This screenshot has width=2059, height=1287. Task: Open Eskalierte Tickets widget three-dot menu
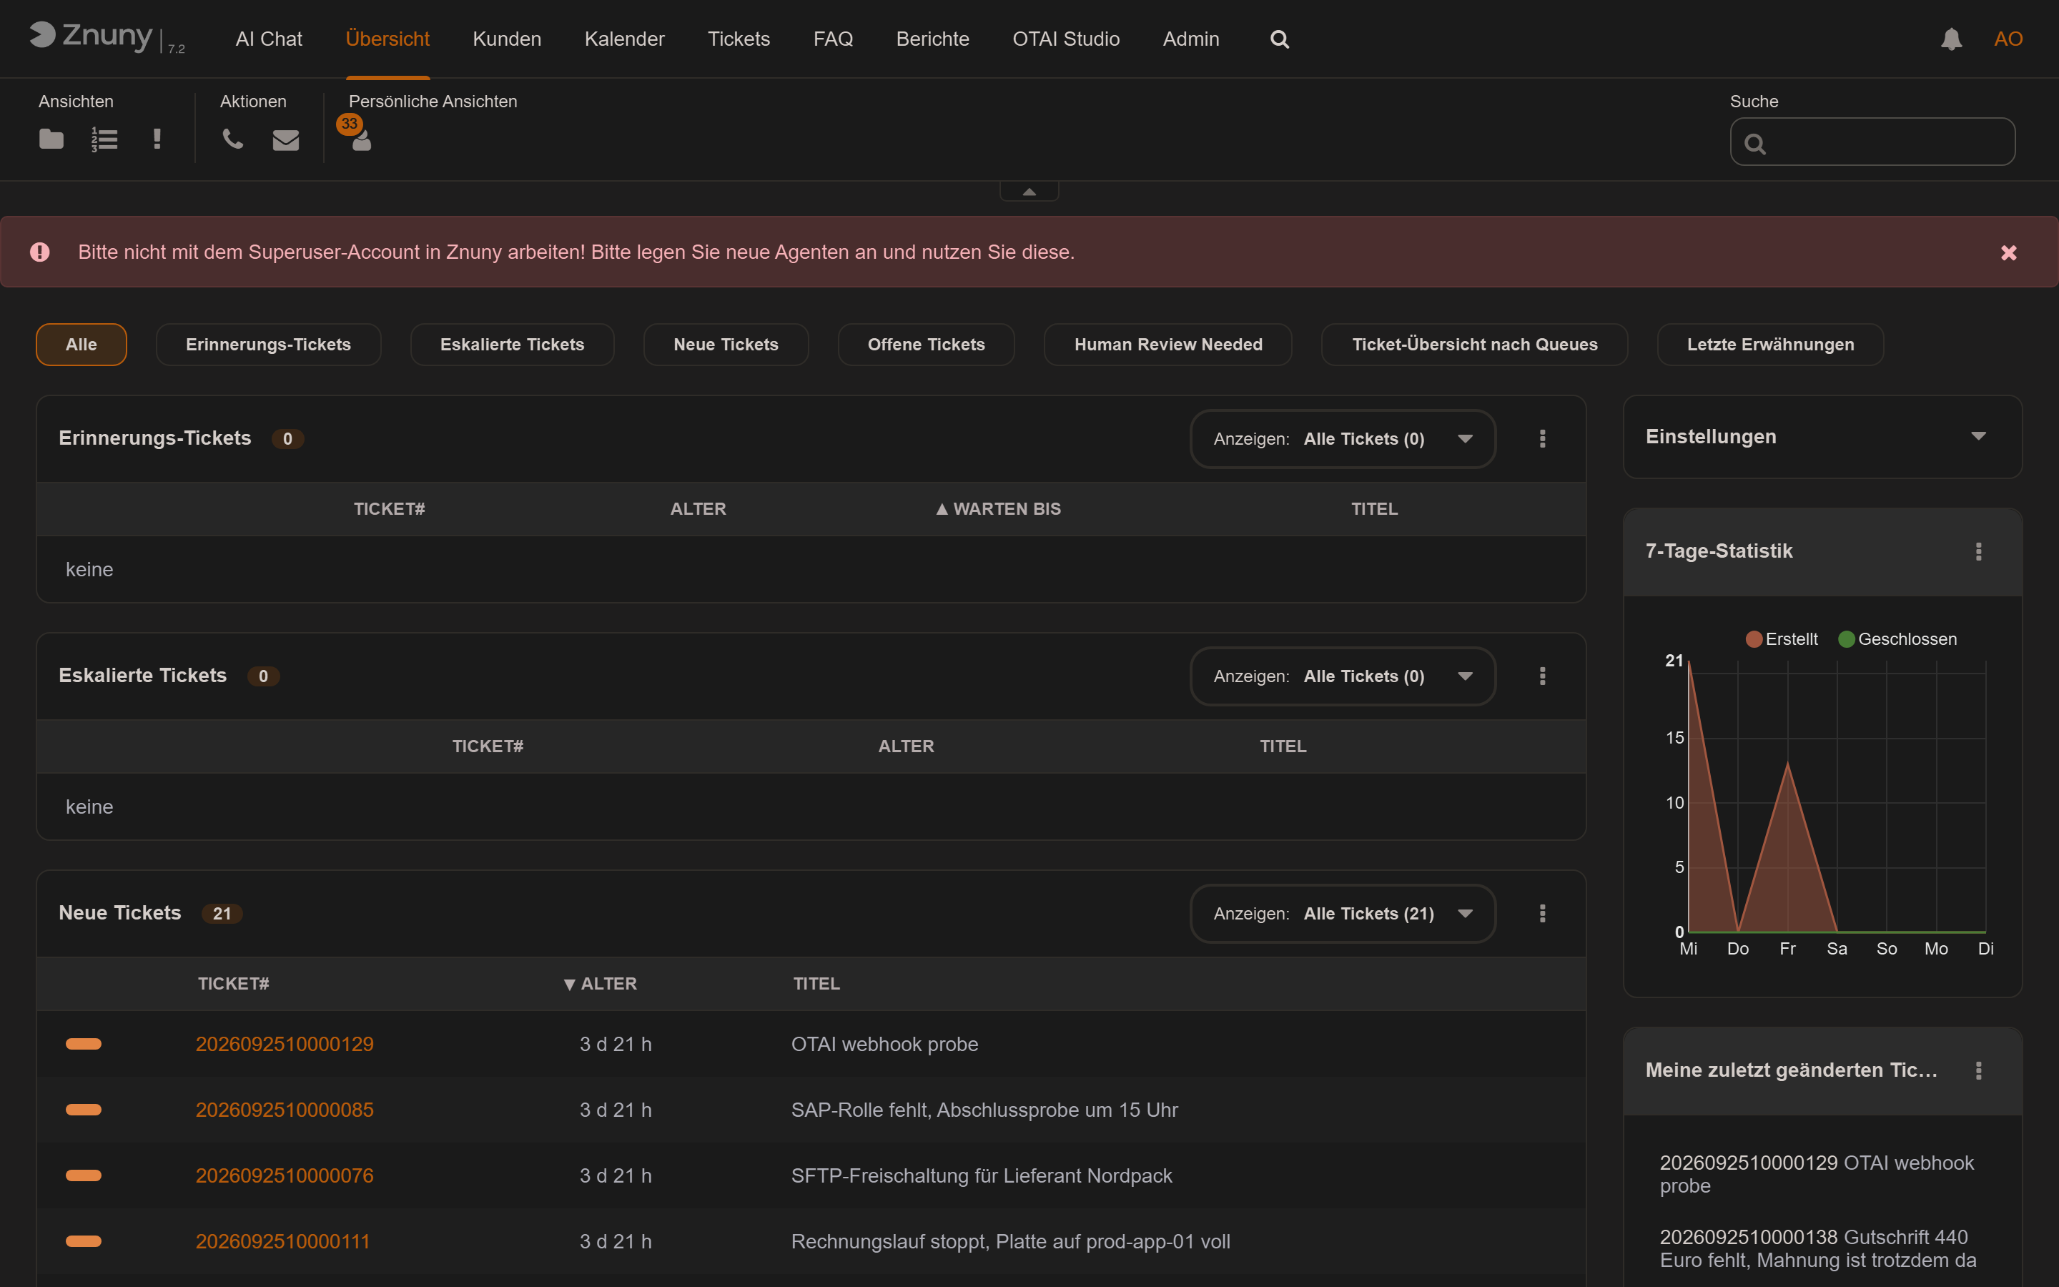1541,676
